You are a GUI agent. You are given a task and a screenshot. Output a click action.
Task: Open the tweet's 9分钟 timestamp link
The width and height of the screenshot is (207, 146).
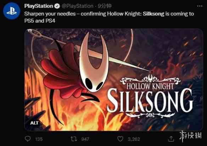(105, 6)
